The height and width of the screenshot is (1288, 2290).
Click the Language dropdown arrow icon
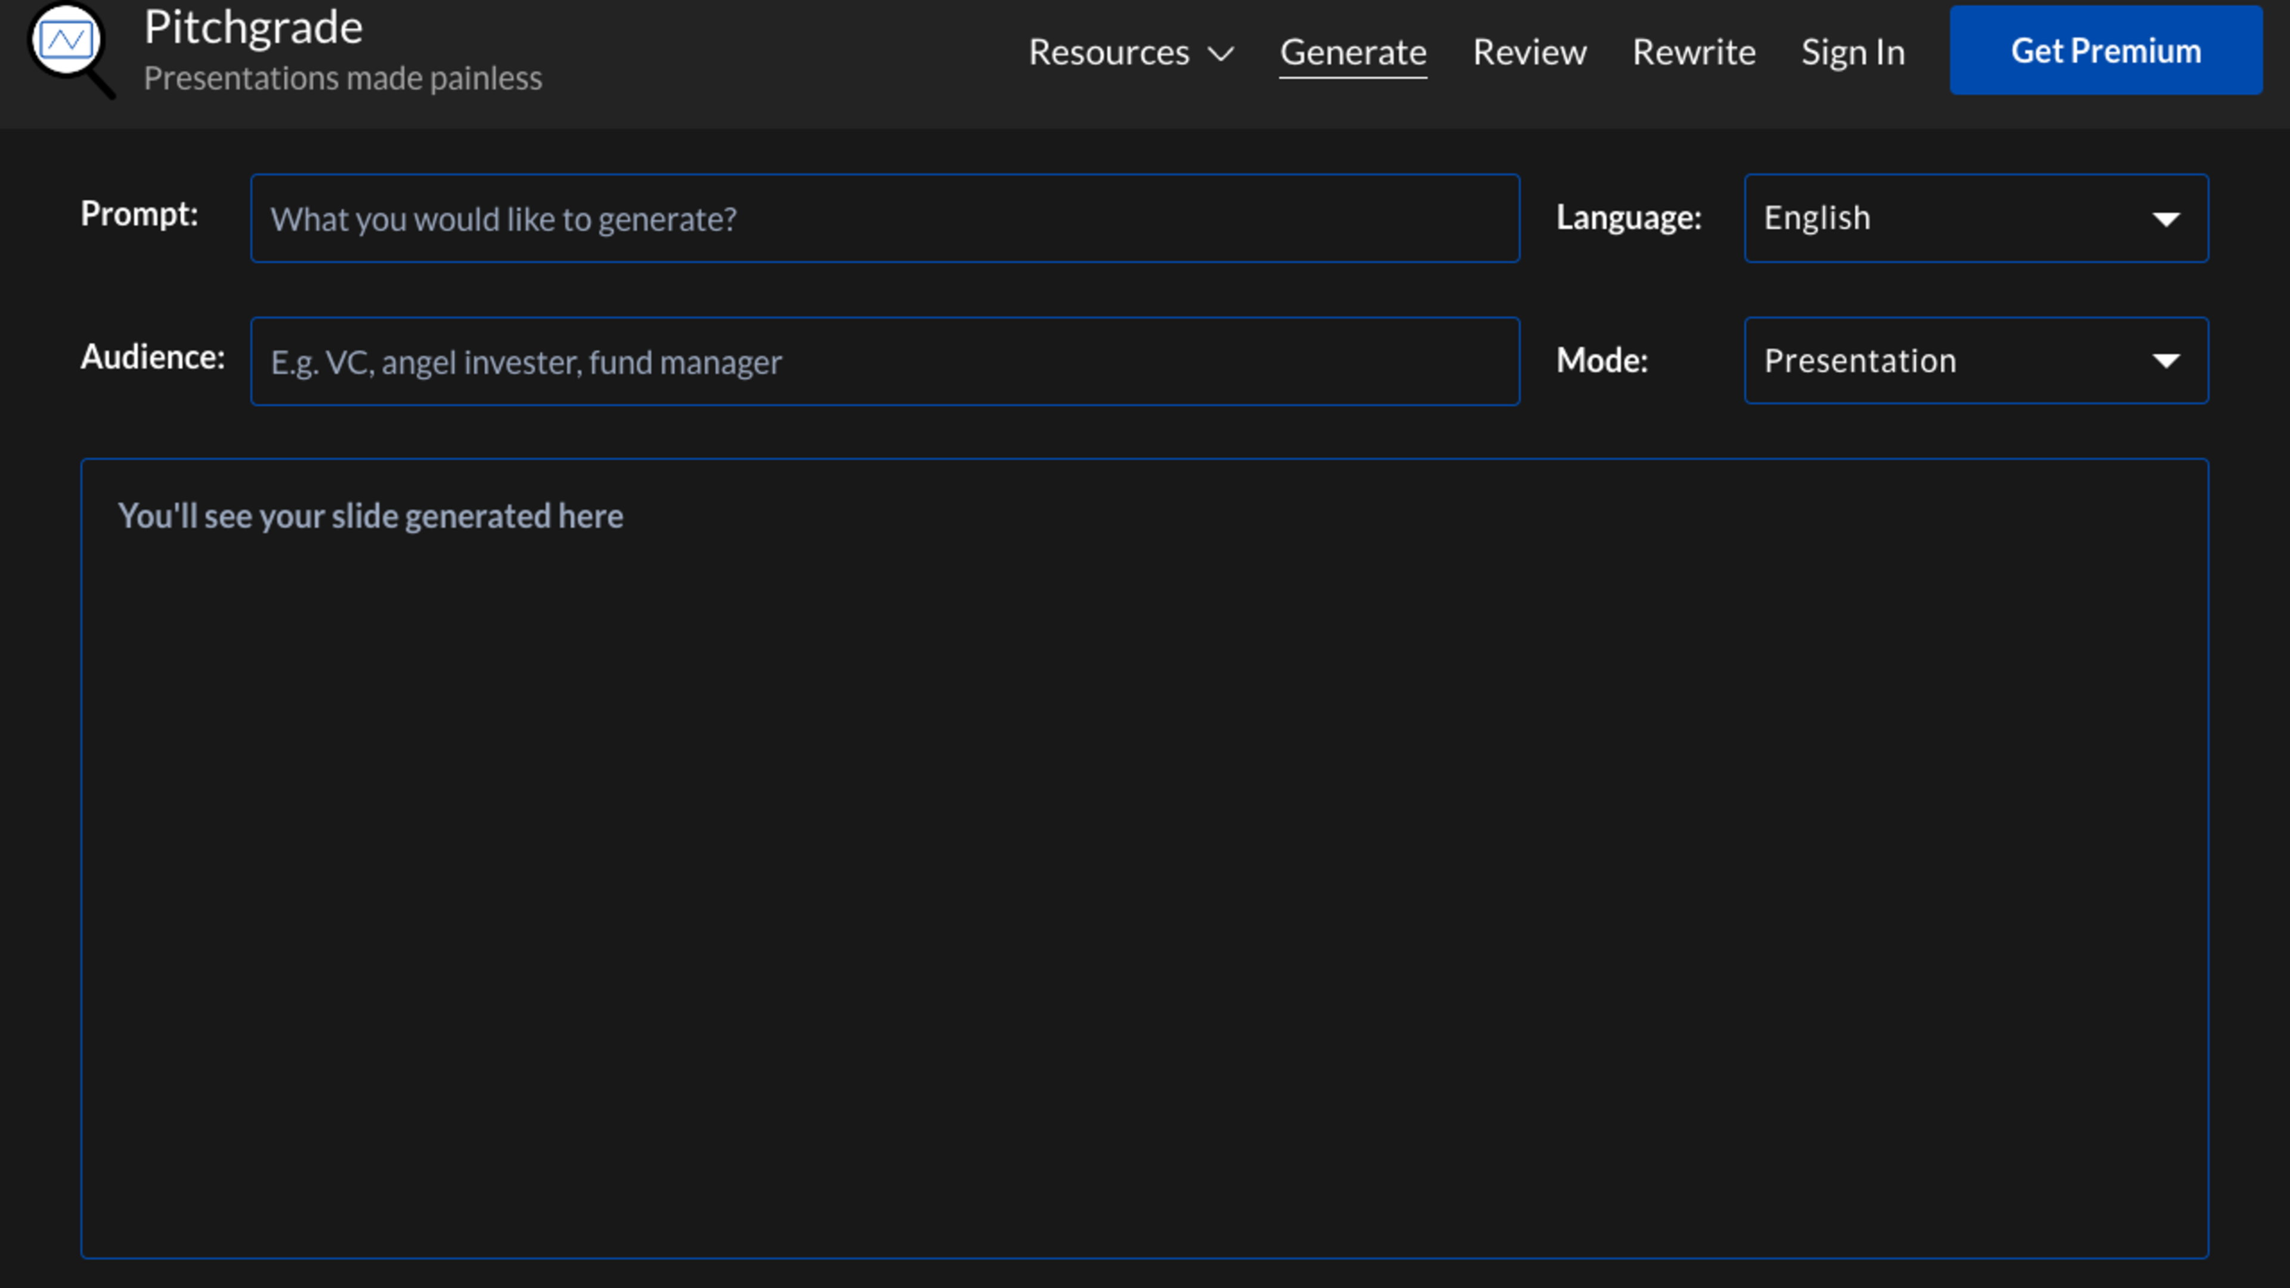pyautogui.click(x=2165, y=219)
